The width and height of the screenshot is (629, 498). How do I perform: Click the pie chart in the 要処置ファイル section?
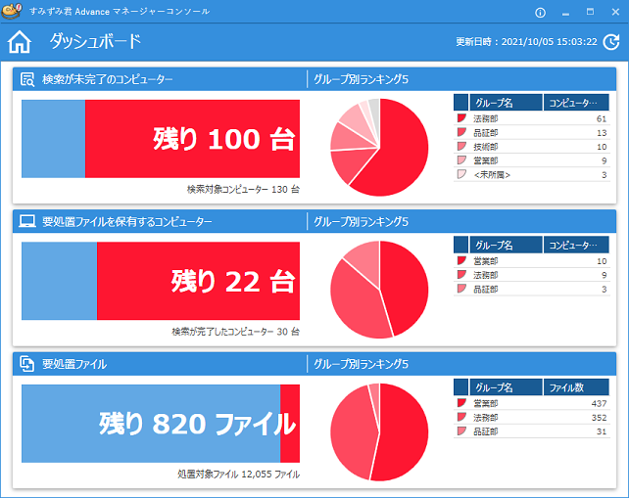click(379, 431)
